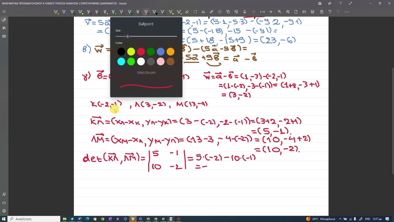This screenshot has width=394, height=222.
Task: Select the eraser tool
Action: point(187,12)
